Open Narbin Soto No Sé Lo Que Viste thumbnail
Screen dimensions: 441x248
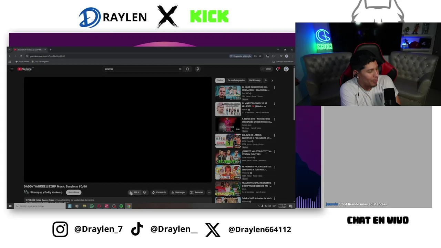228,125
